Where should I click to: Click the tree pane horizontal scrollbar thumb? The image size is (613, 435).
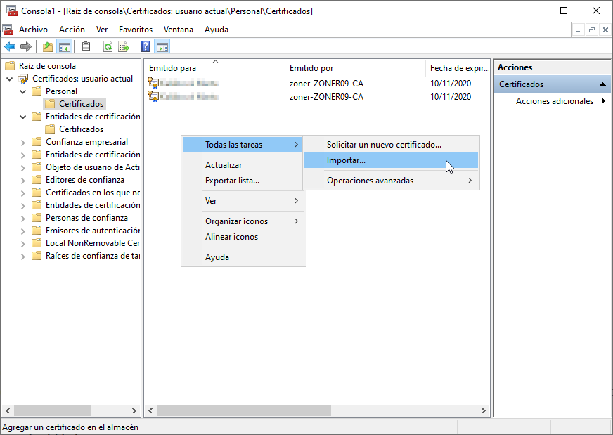(53, 411)
